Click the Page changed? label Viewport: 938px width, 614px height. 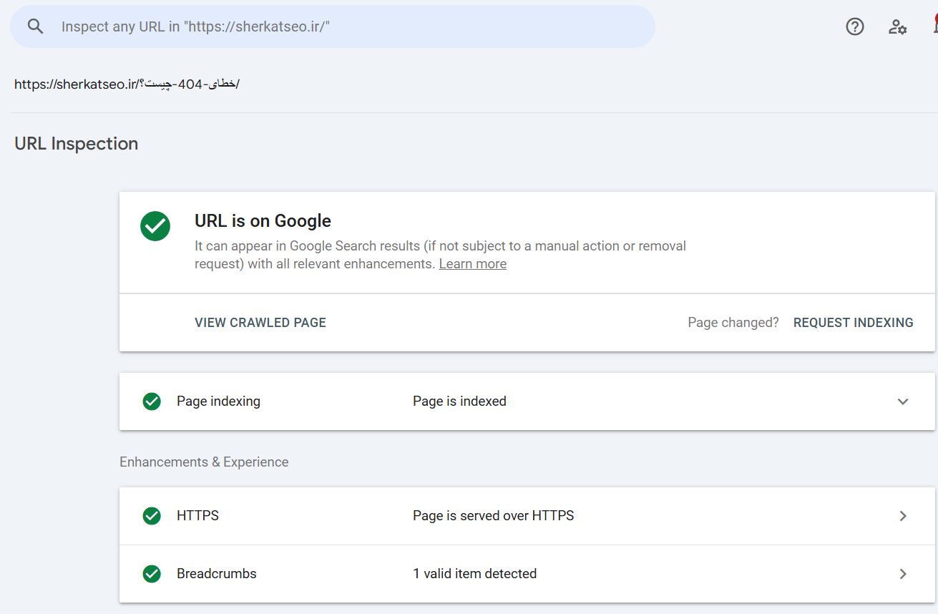click(x=733, y=323)
